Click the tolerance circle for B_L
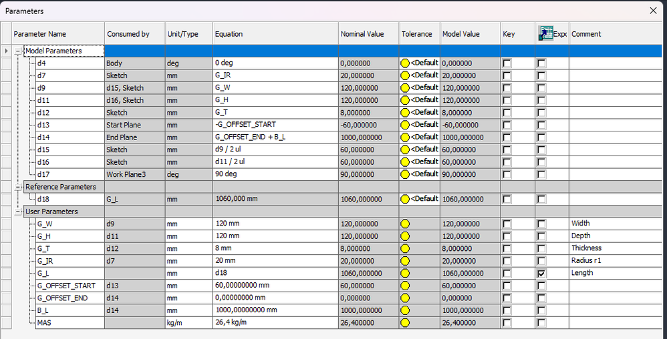 (x=405, y=310)
